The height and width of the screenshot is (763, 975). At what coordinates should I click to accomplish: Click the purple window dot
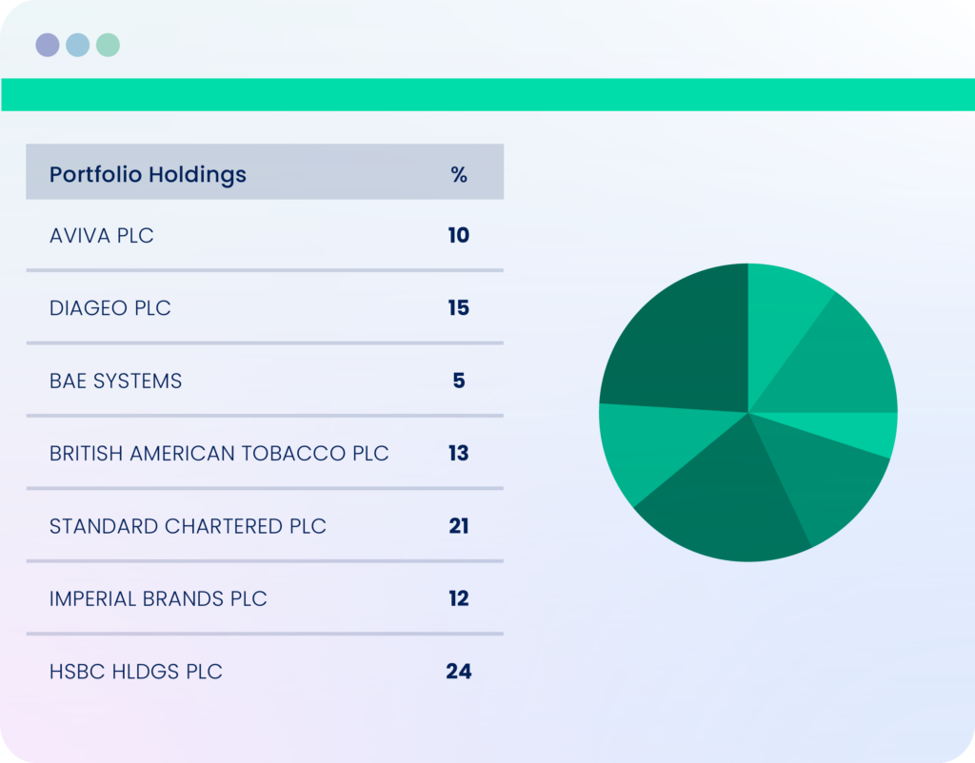click(48, 45)
